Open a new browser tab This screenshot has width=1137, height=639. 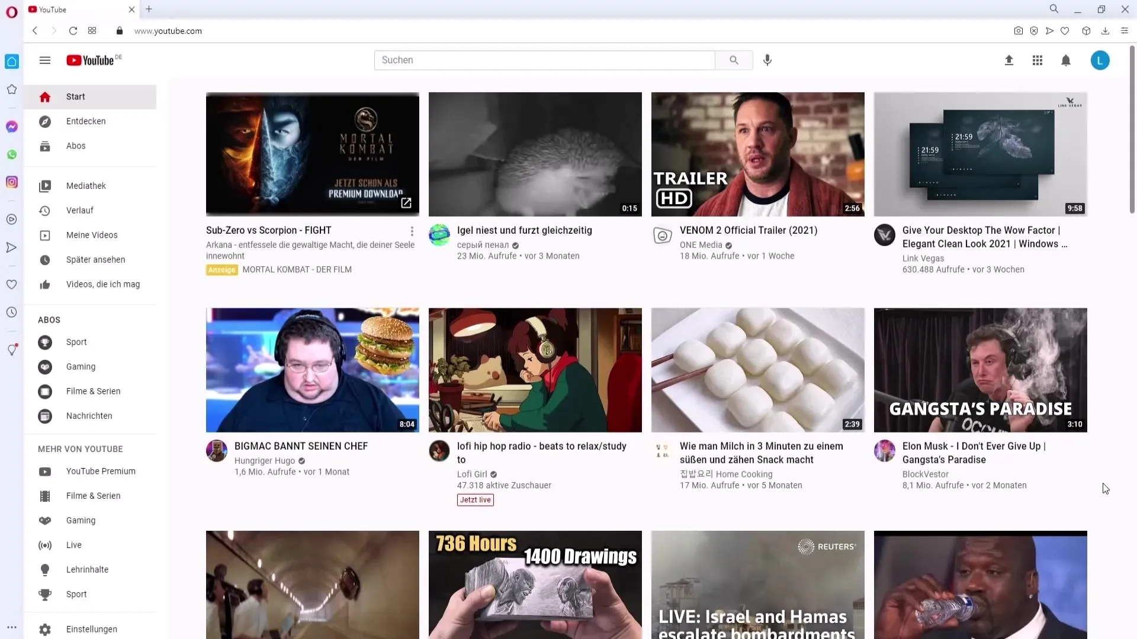point(149,9)
